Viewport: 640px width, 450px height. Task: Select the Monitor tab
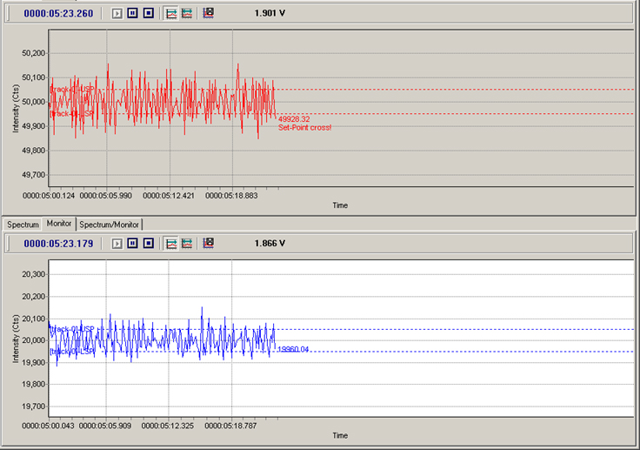tap(59, 224)
